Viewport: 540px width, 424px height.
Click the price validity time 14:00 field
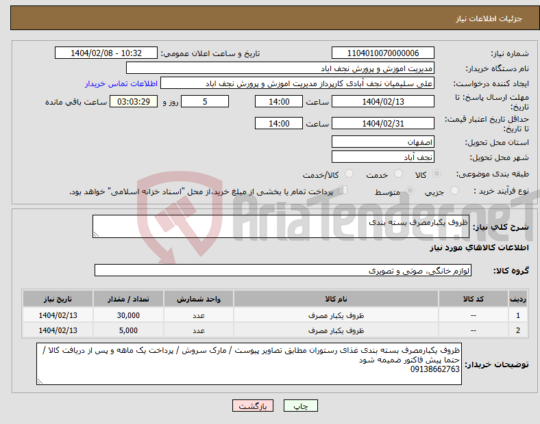pos(279,123)
